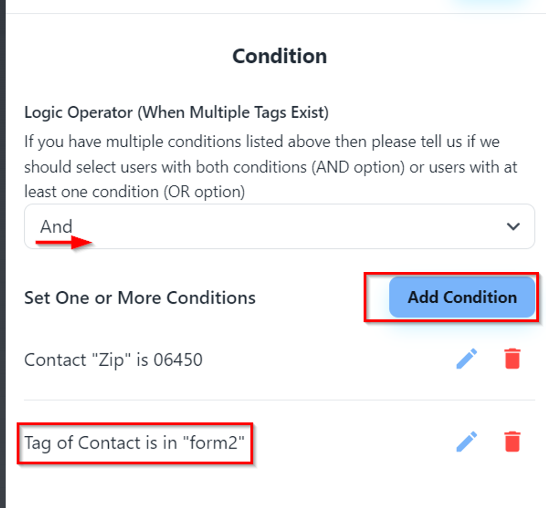Click the Condition panel heading
This screenshot has height=508, width=546.
click(x=279, y=56)
